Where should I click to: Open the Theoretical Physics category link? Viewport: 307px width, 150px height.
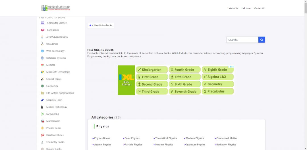point(166,138)
